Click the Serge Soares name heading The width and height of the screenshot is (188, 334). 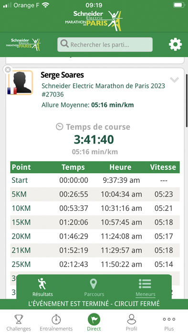(x=62, y=75)
